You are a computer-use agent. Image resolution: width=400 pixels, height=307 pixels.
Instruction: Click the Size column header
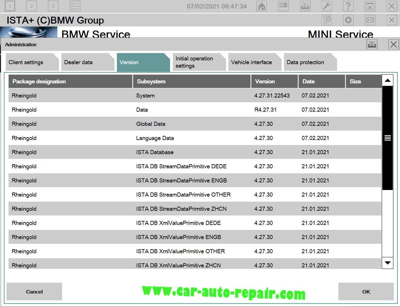[x=363, y=81]
